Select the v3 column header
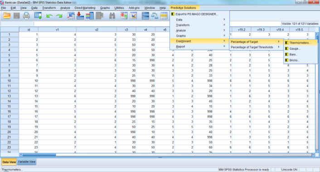Image resolution: width=320 pixels, height=172 pixels. (x=126, y=30)
